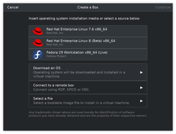
Task: Select Red Hat Enterprise Linux 7.6 x86_64 entry
Action: click(88, 31)
